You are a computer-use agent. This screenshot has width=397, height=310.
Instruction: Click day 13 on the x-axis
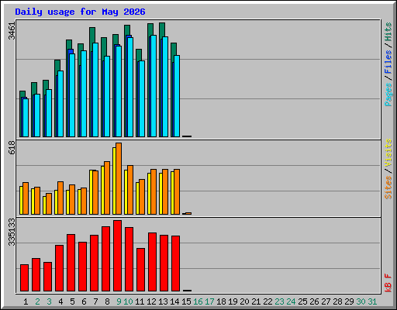(163, 301)
